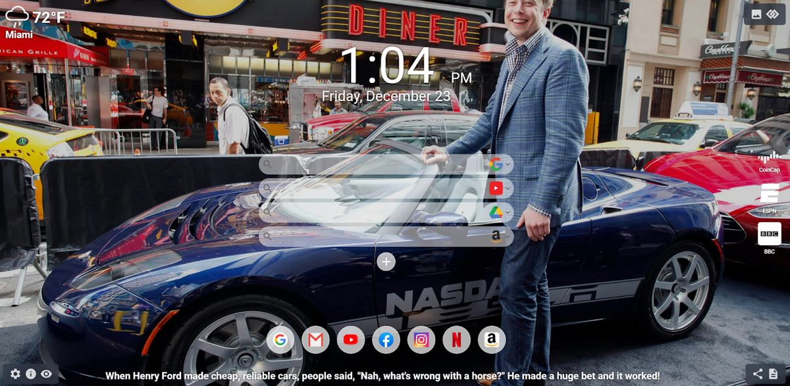
Task: Open Facebook from the bottom dock
Action: pyautogui.click(x=384, y=340)
